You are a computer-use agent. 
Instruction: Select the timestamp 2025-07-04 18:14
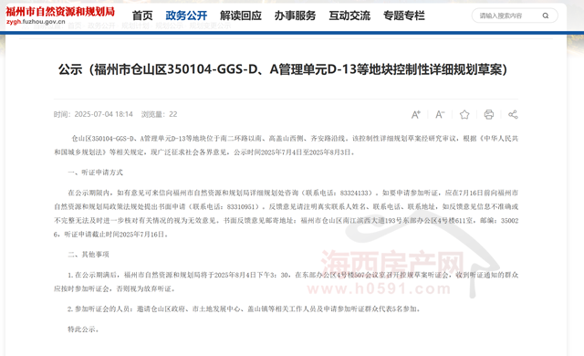point(103,114)
